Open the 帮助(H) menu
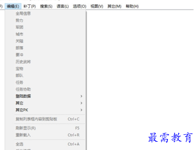 click(132, 6)
